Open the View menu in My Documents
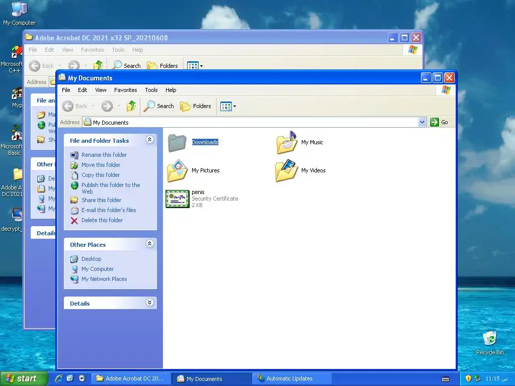This screenshot has height=386, width=515. [x=101, y=90]
